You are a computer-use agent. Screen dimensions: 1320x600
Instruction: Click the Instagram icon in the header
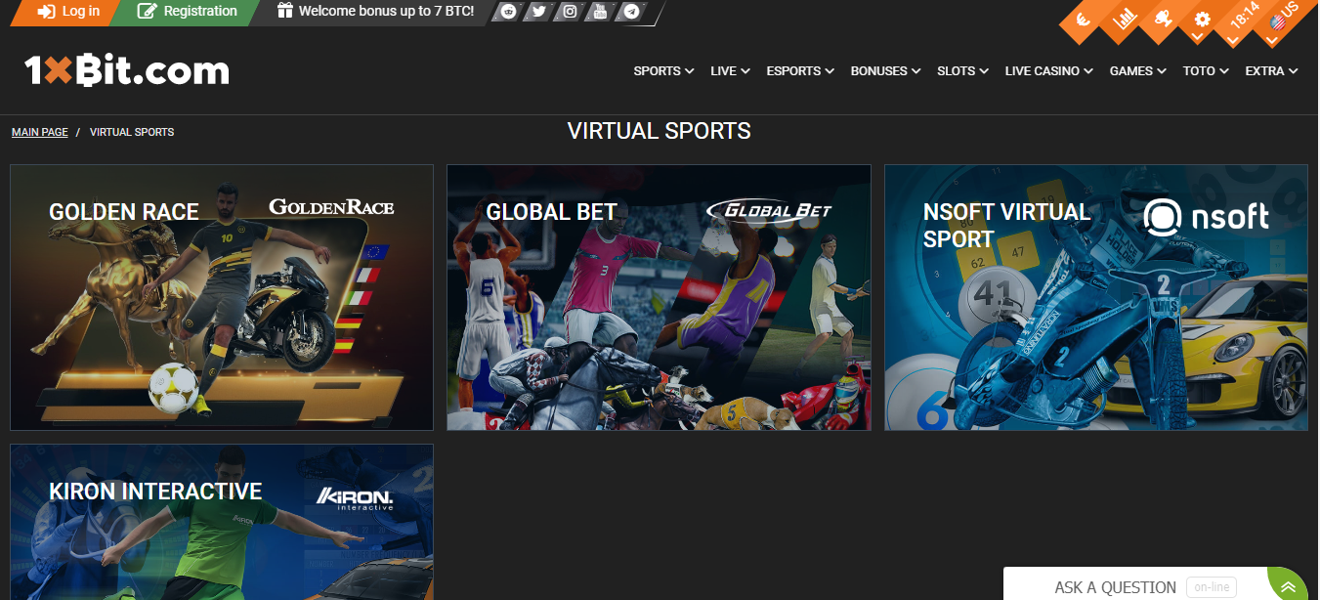coord(569,12)
